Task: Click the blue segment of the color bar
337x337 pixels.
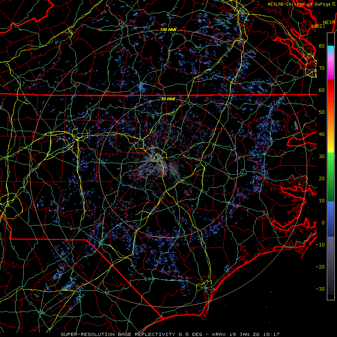Action: tap(331, 219)
